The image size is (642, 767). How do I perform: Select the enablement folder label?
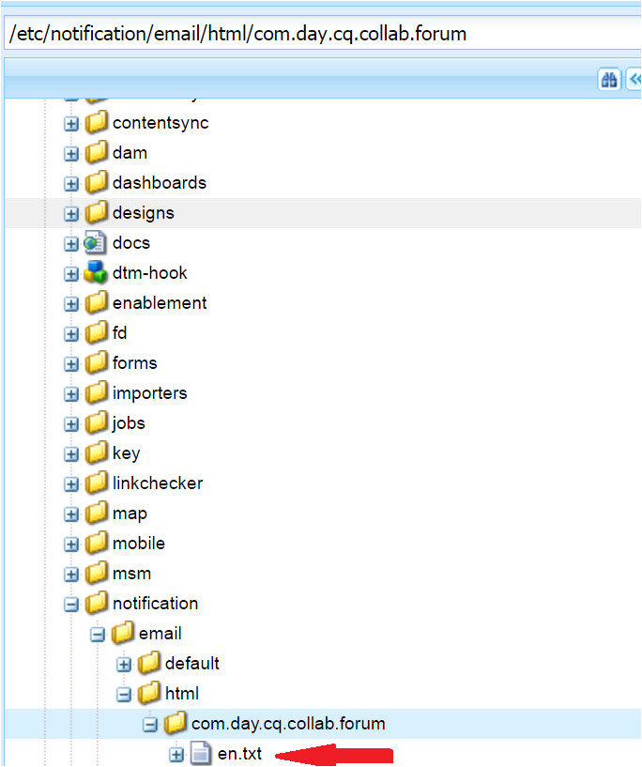pos(160,303)
